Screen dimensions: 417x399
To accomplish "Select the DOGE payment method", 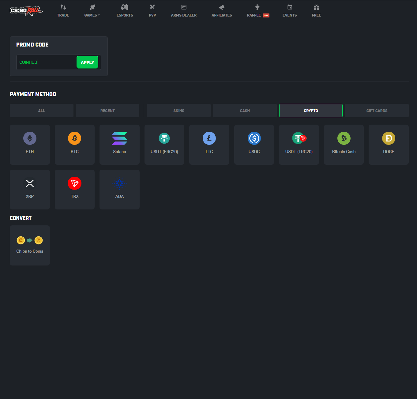I will [388, 145].
